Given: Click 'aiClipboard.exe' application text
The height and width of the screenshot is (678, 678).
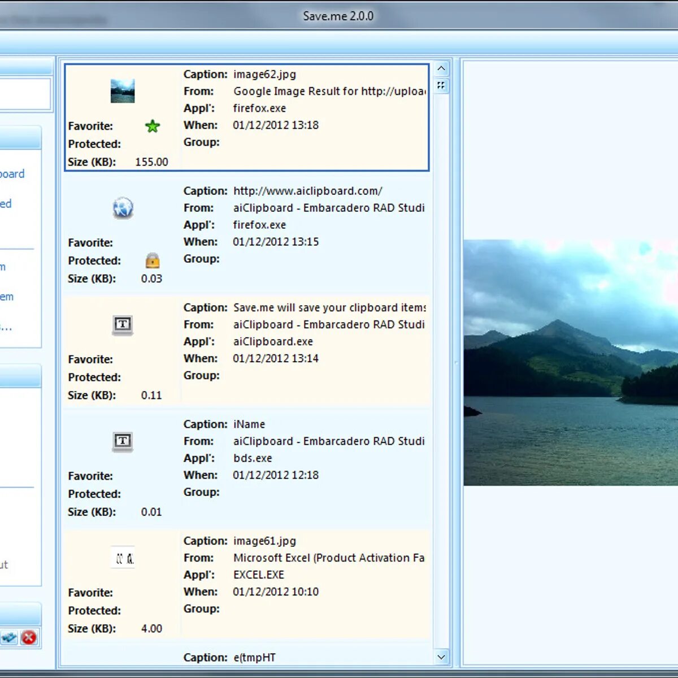Looking at the screenshot, I should pos(273,342).
